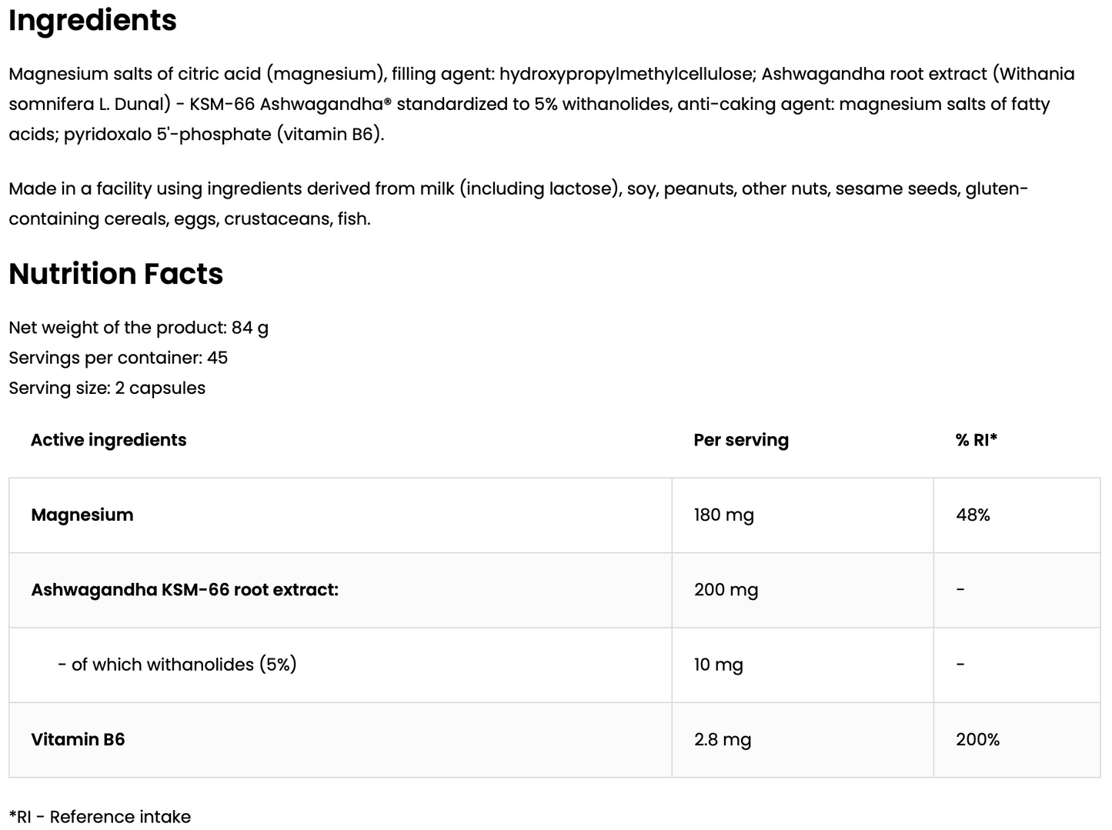Click the 180 mg magnesium value
The height and width of the screenshot is (830, 1112).
(x=723, y=515)
